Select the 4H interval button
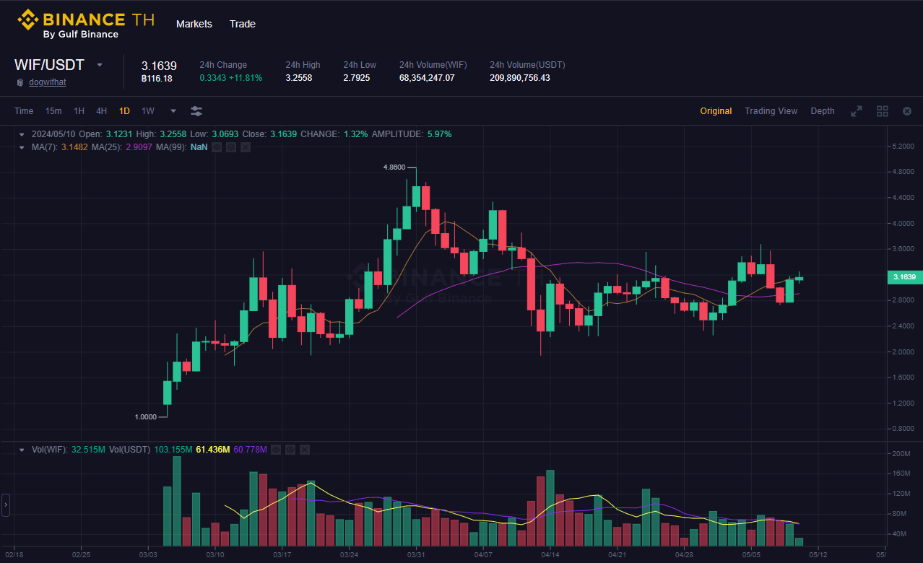 point(102,111)
